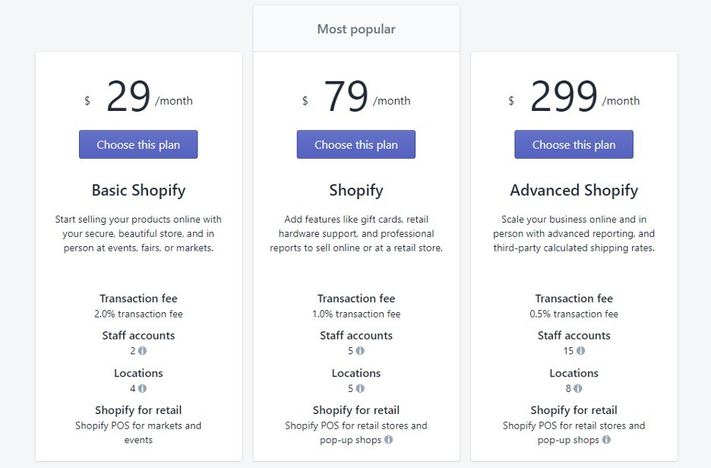Click the Advanced Shopify plan heading
This screenshot has width=711, height=468.
[x=574, y=190]
